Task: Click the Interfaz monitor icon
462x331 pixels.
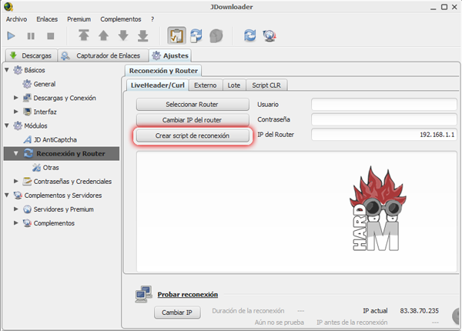Action: [x=27, y=112]
